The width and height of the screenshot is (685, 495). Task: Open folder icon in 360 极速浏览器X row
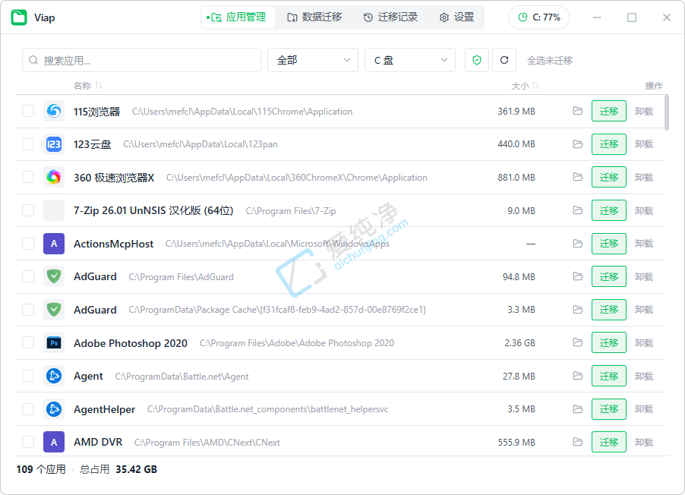(x=577, y=177)
